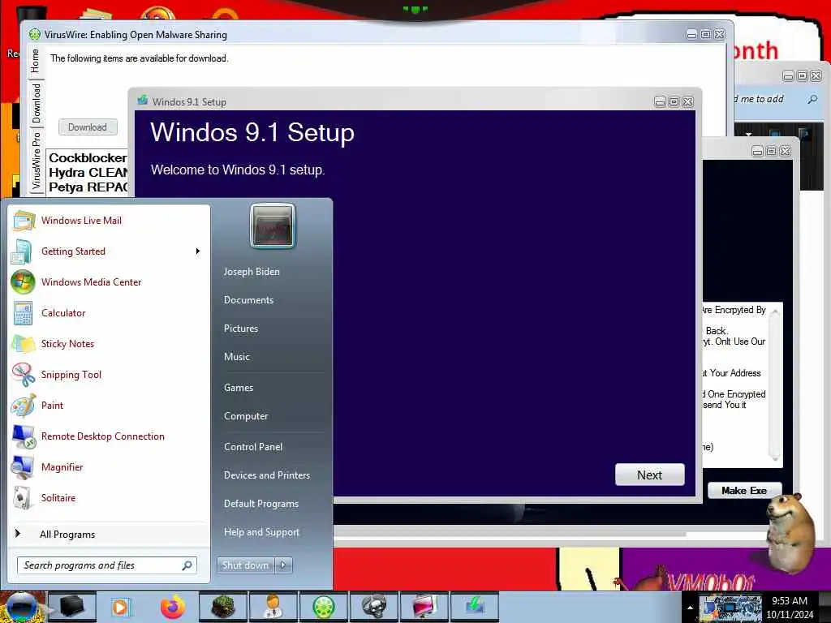Open the Calculator app

pos(63,313)
